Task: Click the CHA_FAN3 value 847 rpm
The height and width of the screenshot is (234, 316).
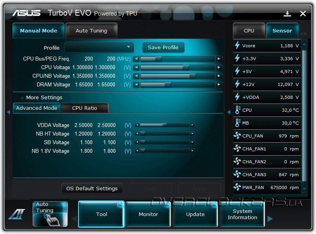Action: pyautogui.click(x=289, y=175)
